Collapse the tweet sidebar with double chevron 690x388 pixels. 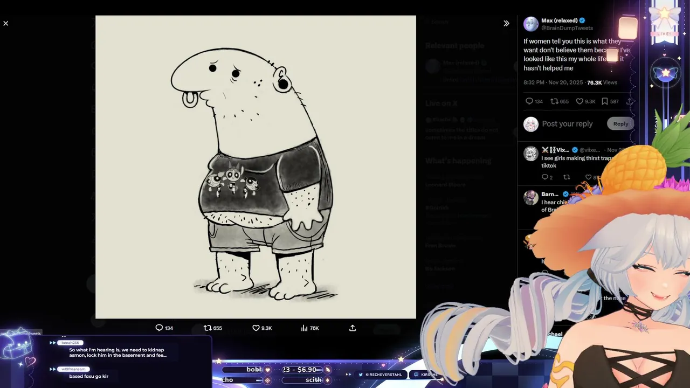pos(506,23)
